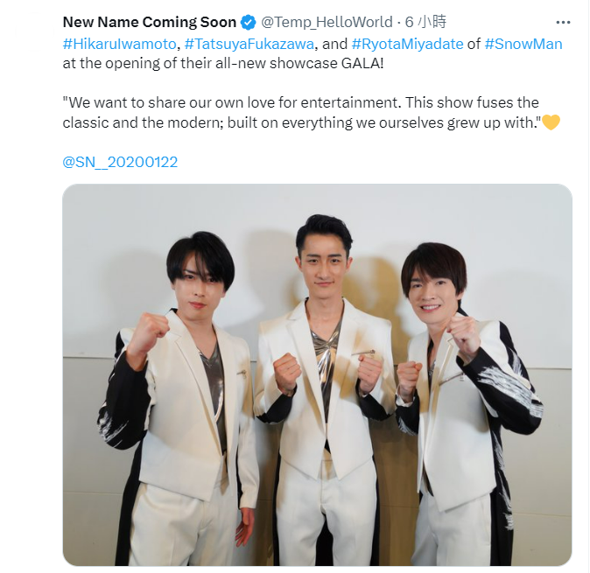Open the #TatsuyaFukazawa hashtag
This screenshot has width=590, height=573.
(x=249, y=44)
